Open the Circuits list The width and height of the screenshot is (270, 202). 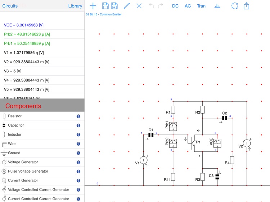10,6
